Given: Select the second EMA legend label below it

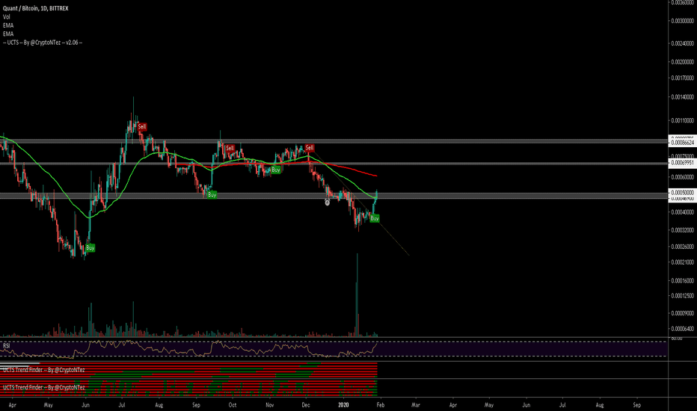Looking at the screenshot, I should pyautogui.click(x=8, y=34).
